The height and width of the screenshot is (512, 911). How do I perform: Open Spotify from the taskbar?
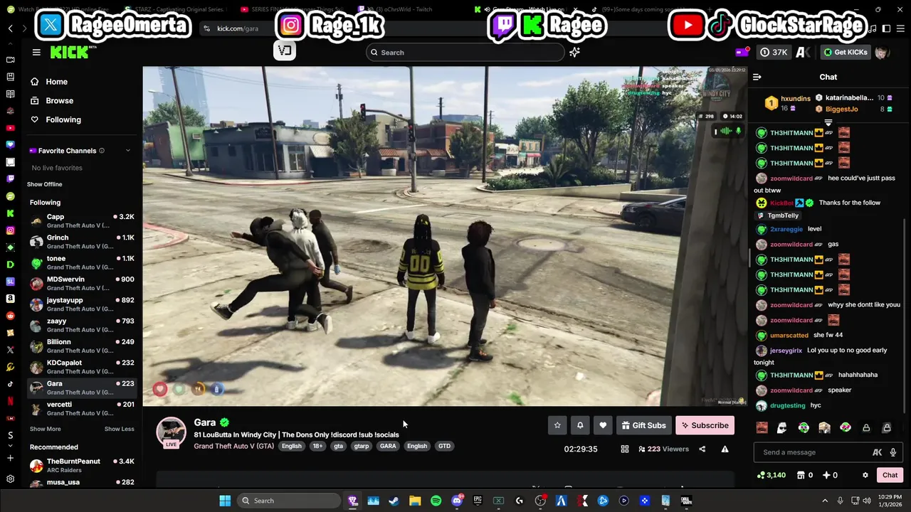pyautogui.click(x=436, y=501)
